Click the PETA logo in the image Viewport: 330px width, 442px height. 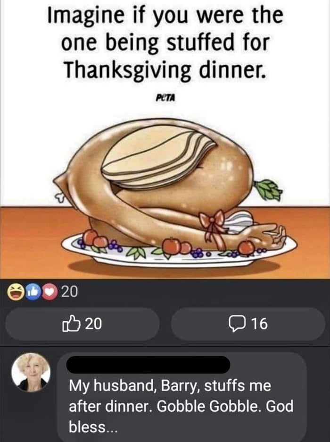(165, 98)
